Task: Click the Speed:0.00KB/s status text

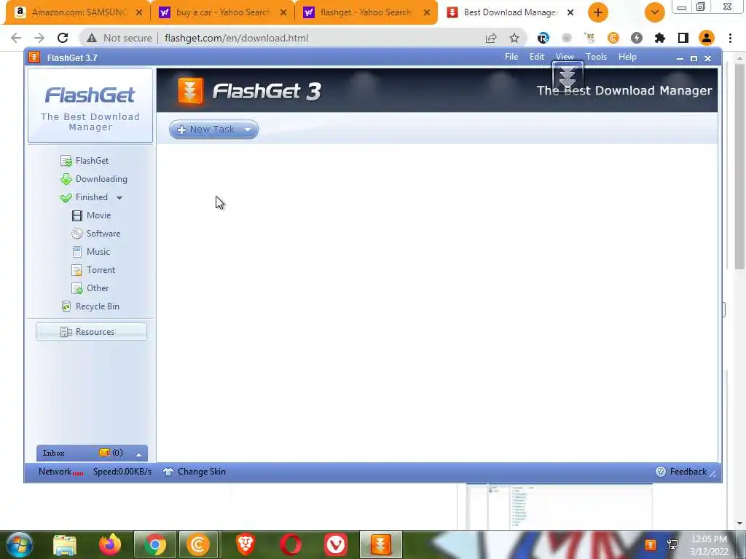Action: tap(122, 472)
